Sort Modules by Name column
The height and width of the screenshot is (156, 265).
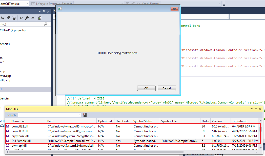coord(28,121)
